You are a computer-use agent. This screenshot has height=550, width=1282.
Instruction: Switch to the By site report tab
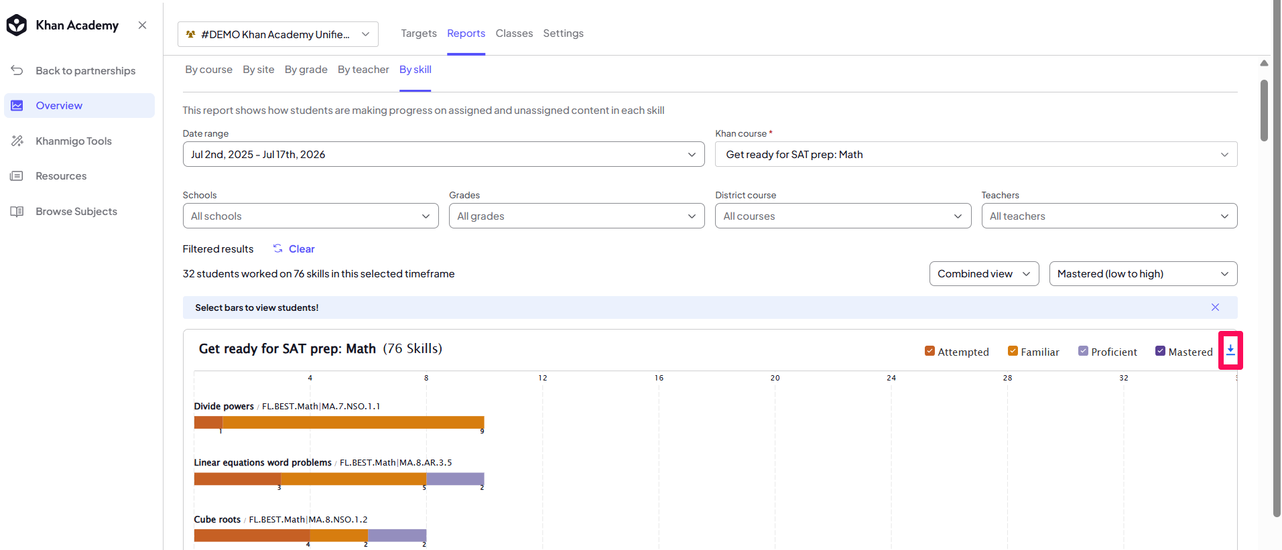[x=259, y=70]
